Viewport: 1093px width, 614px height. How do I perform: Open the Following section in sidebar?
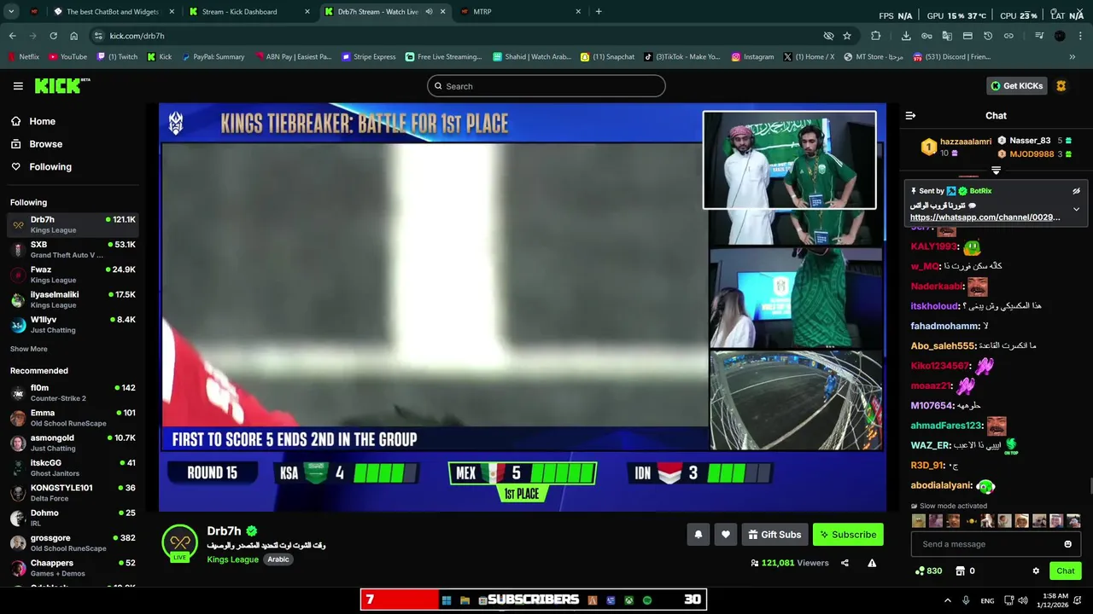[50, 167]
